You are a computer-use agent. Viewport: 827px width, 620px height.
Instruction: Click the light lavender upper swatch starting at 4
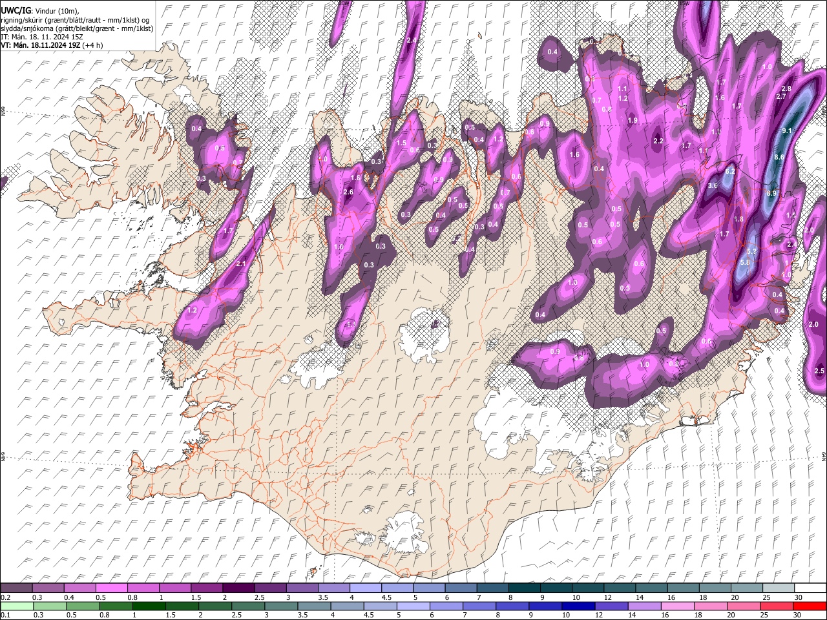coord(366,588)
